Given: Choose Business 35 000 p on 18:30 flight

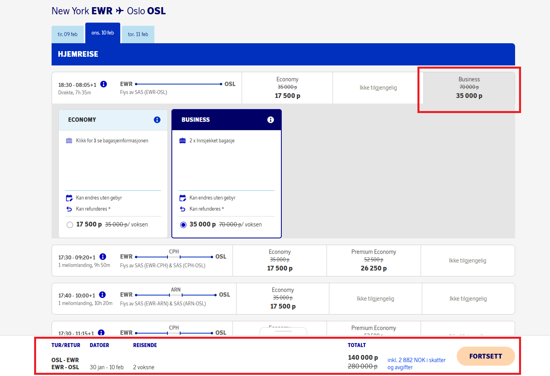Looking at the screenshot, I should click(x=469, y=88).
